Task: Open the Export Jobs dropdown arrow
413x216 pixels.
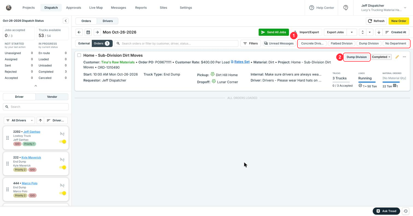Action: coord(352,32)
